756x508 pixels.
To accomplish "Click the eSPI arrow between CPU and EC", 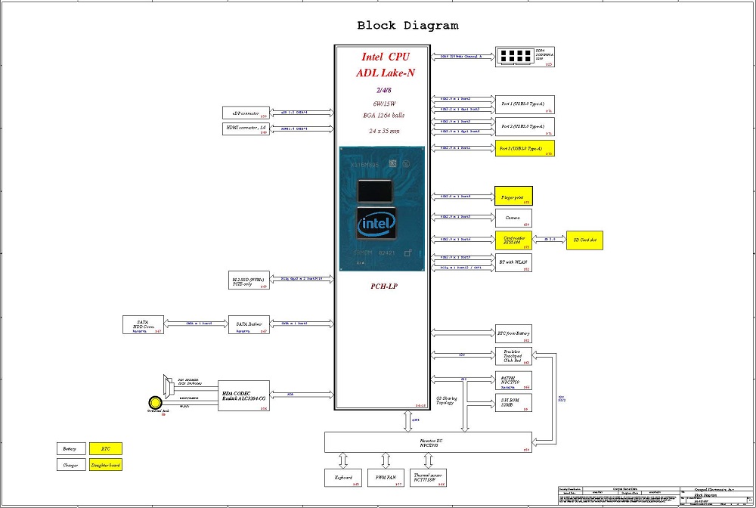I will [408, 421].
